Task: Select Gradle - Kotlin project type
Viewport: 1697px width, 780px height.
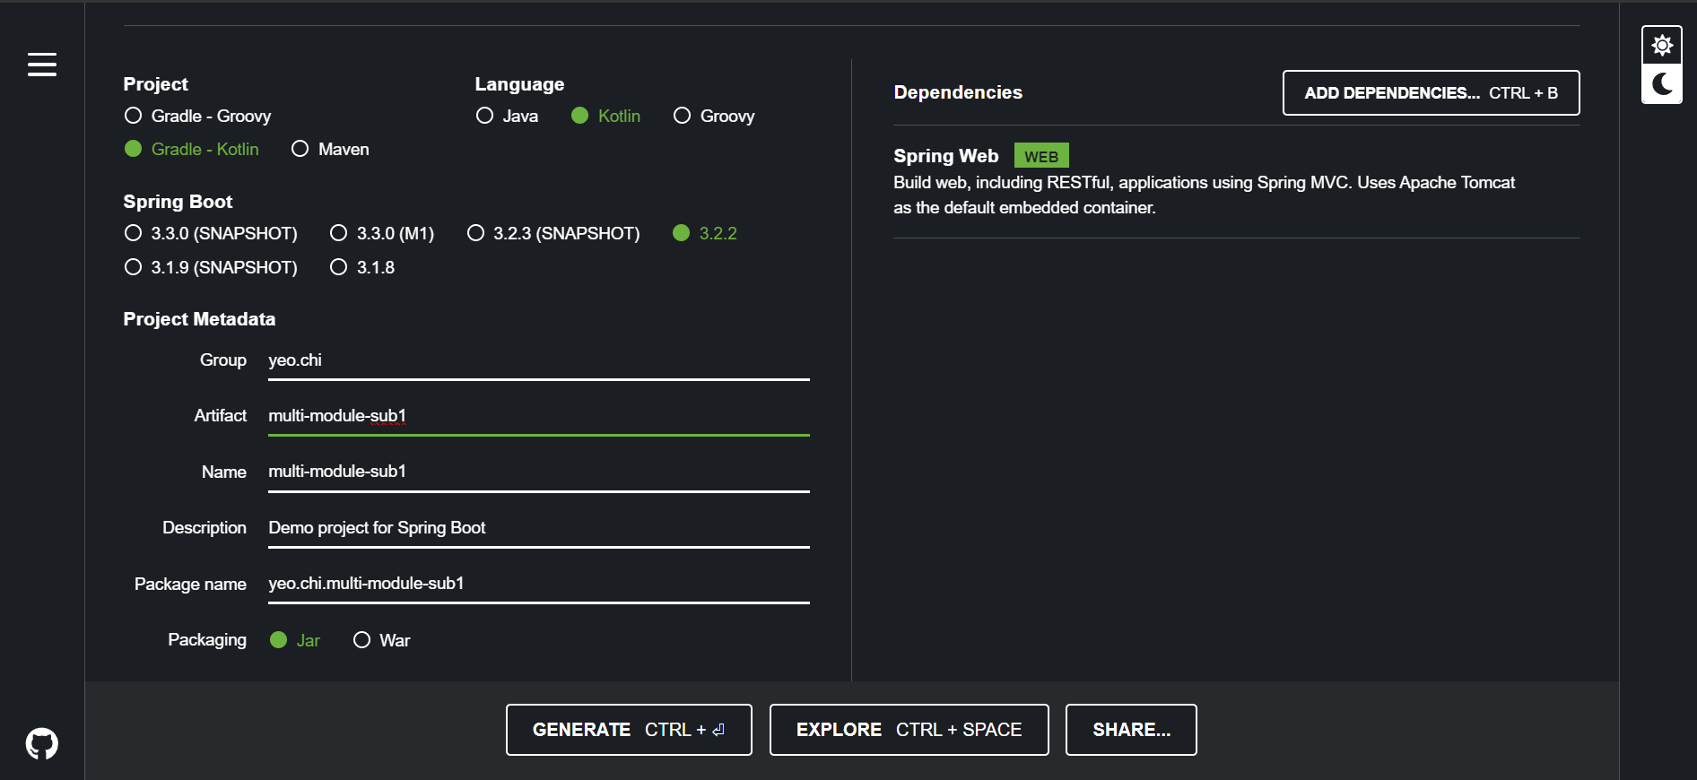Action: [x=191, y=149]
